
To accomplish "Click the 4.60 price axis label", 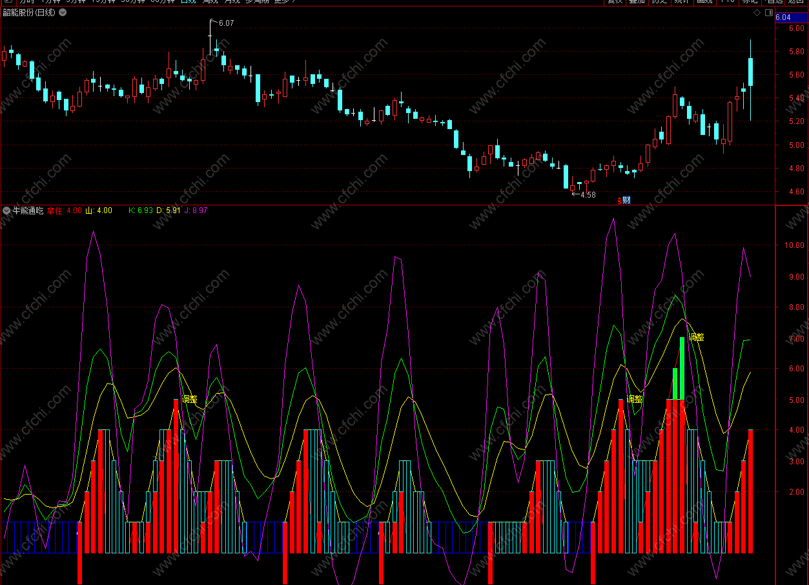I will pos(796,192).
